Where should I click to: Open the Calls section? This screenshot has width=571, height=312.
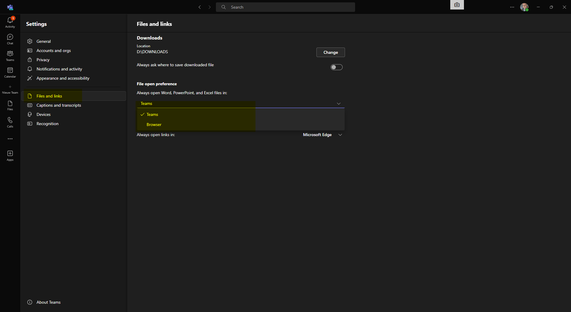click(x=10, y=122)
